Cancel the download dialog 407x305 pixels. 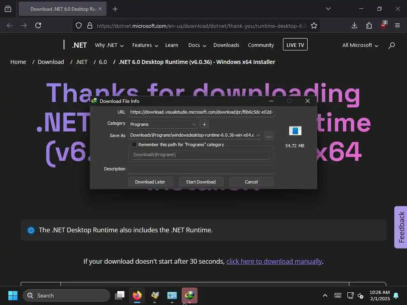click(x=251, y=182)
